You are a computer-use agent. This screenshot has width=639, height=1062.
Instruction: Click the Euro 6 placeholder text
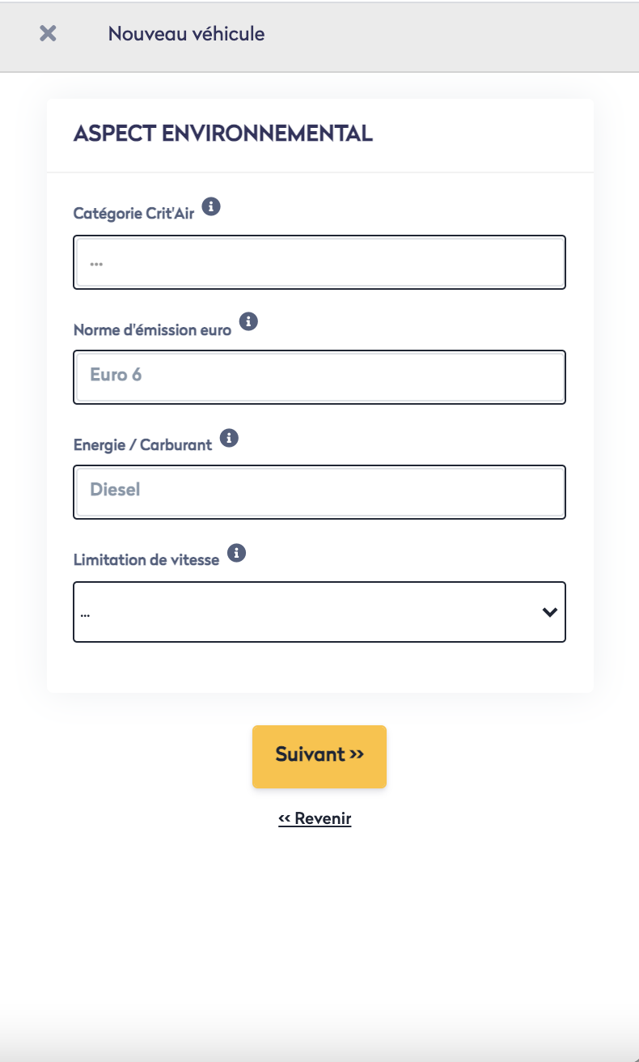coord(116,375)
